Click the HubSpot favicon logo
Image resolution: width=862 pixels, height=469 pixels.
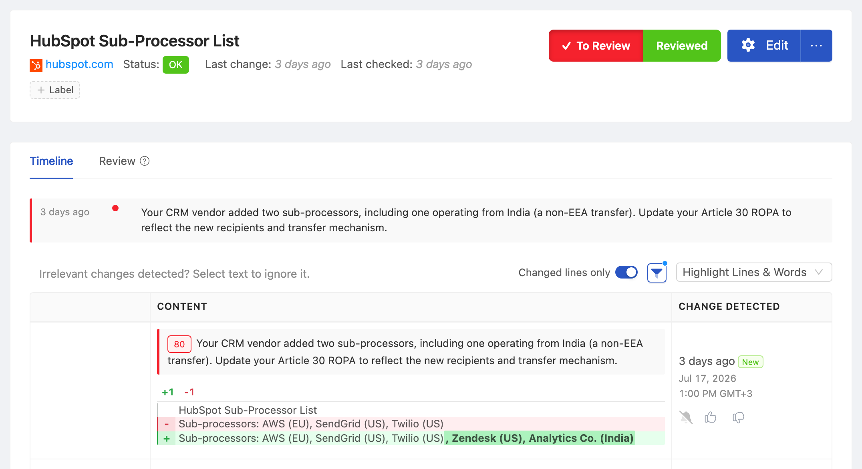click(36, 65)
